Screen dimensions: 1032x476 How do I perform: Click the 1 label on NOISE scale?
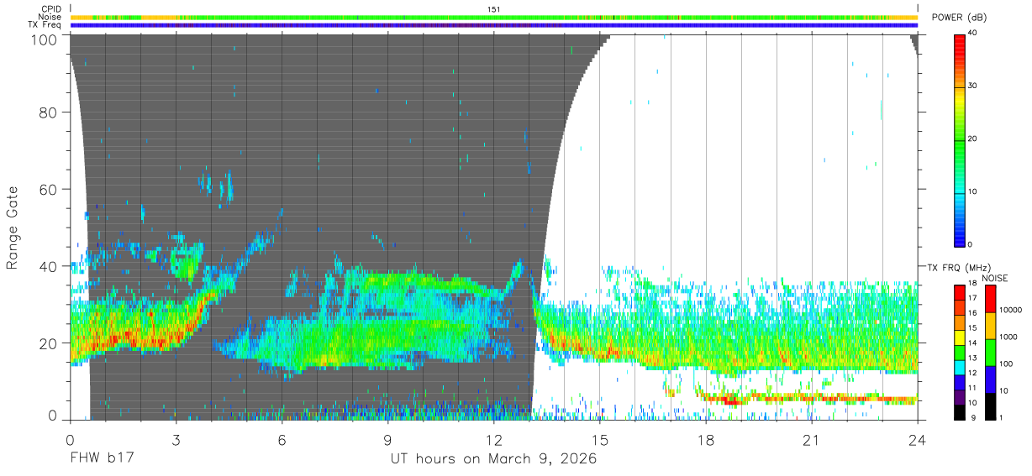click(1003, 417)
